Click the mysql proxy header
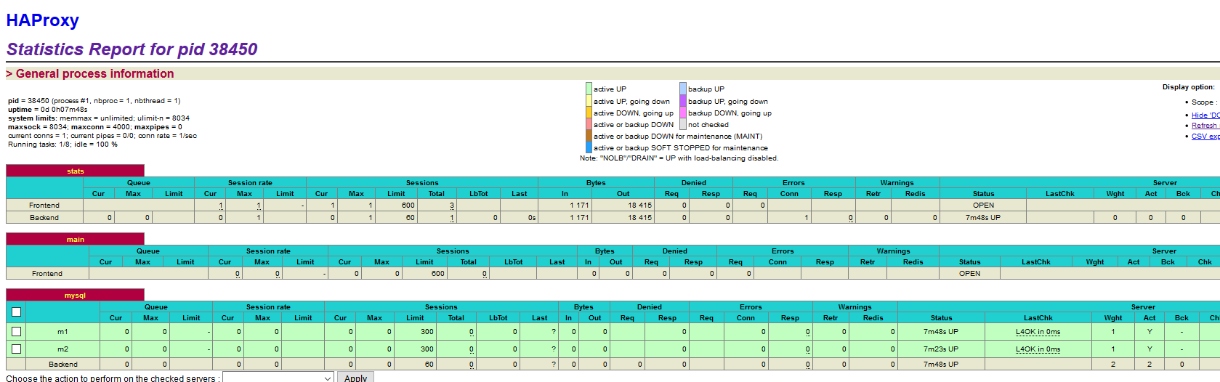Image resolution: width=1220 pixels, height=382 pixels. (x=76, y=296)
